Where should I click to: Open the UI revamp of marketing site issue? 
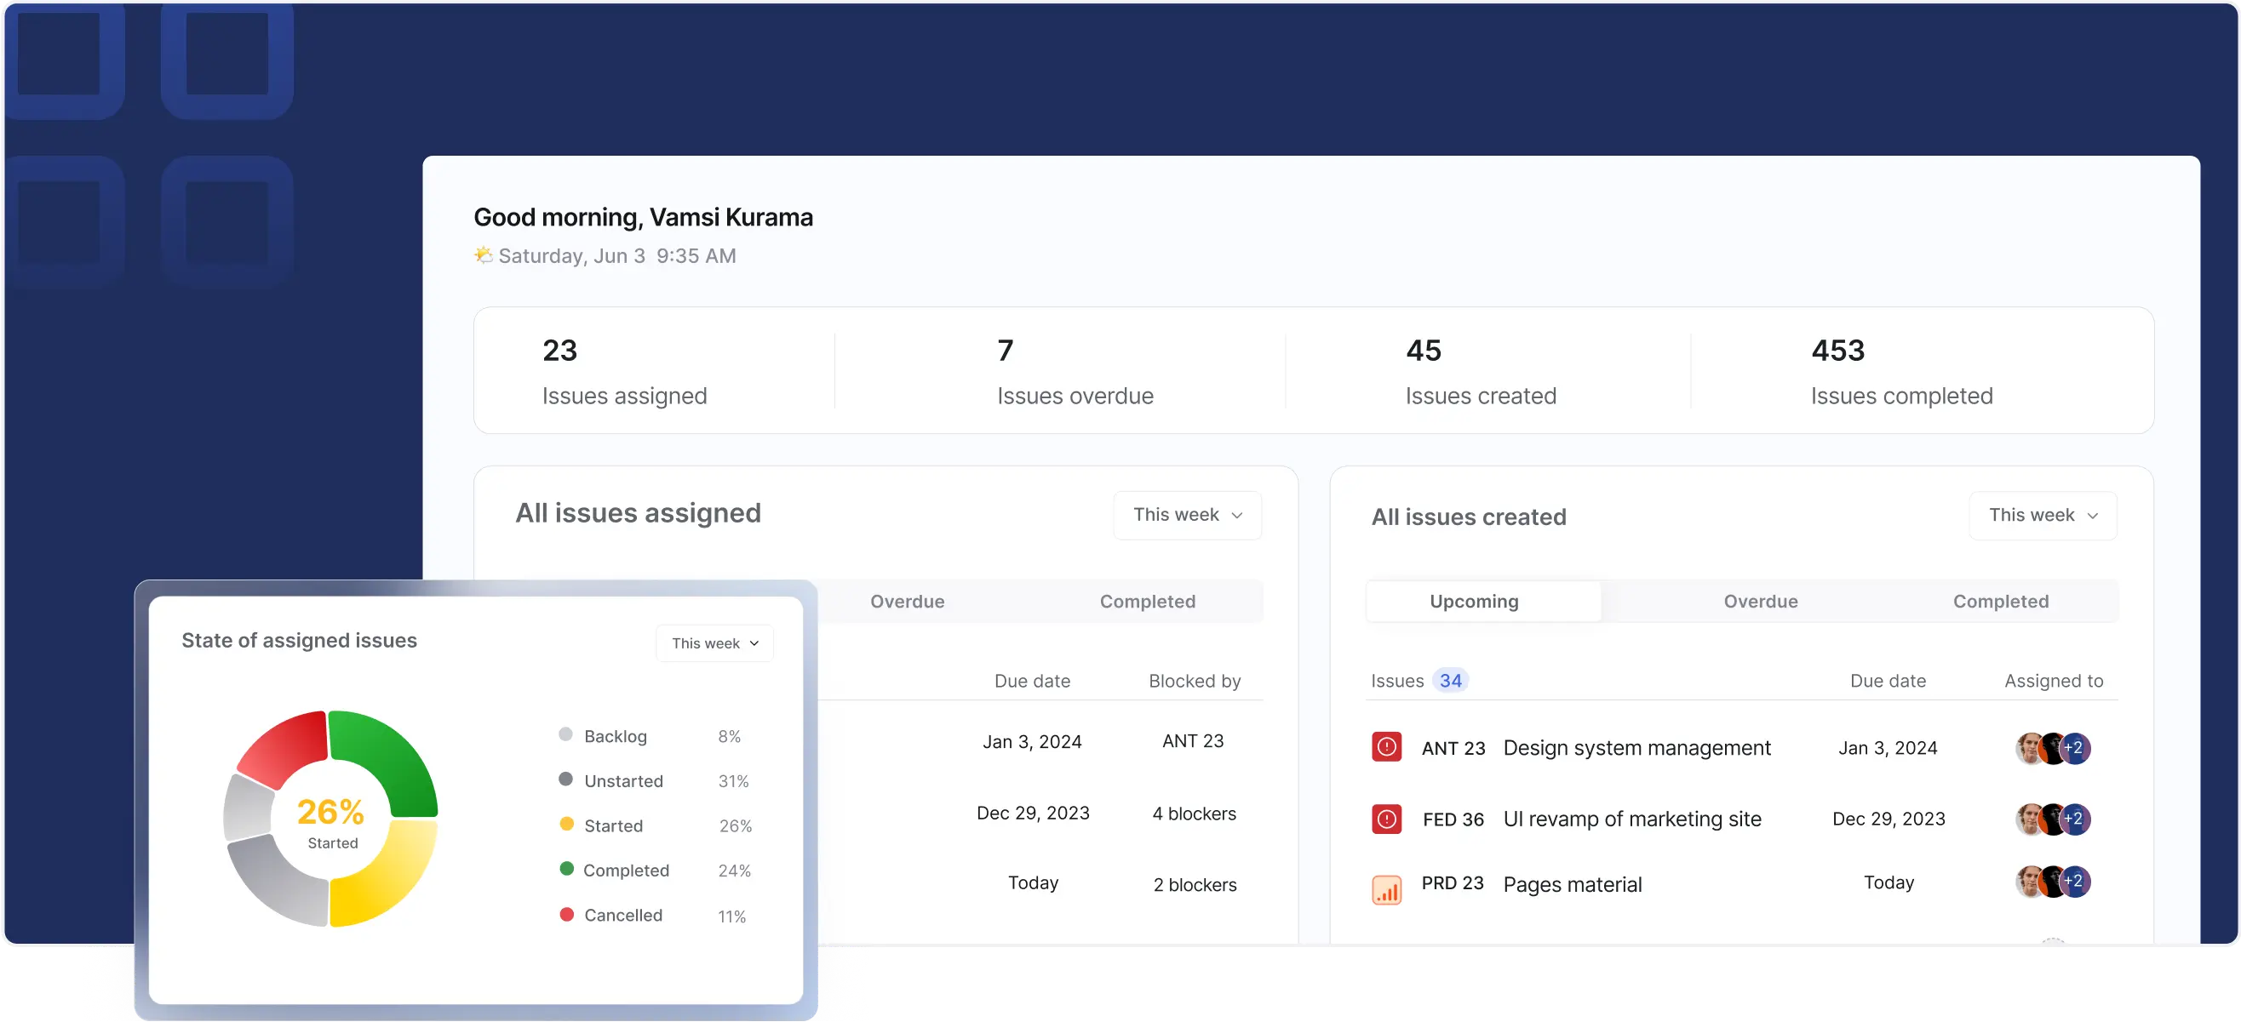(1631, 819)
